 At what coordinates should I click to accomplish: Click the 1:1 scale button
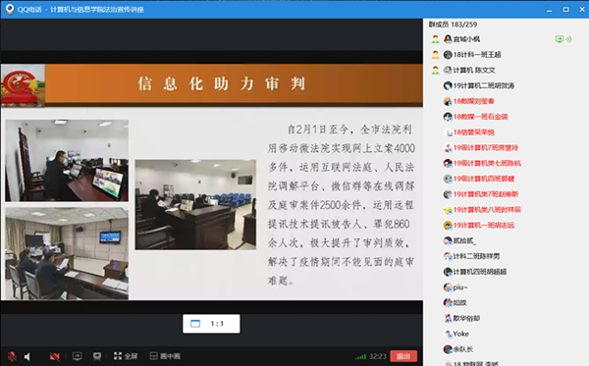211,324
